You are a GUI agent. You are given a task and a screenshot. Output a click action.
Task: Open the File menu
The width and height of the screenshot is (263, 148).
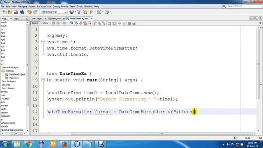point(2,7)
